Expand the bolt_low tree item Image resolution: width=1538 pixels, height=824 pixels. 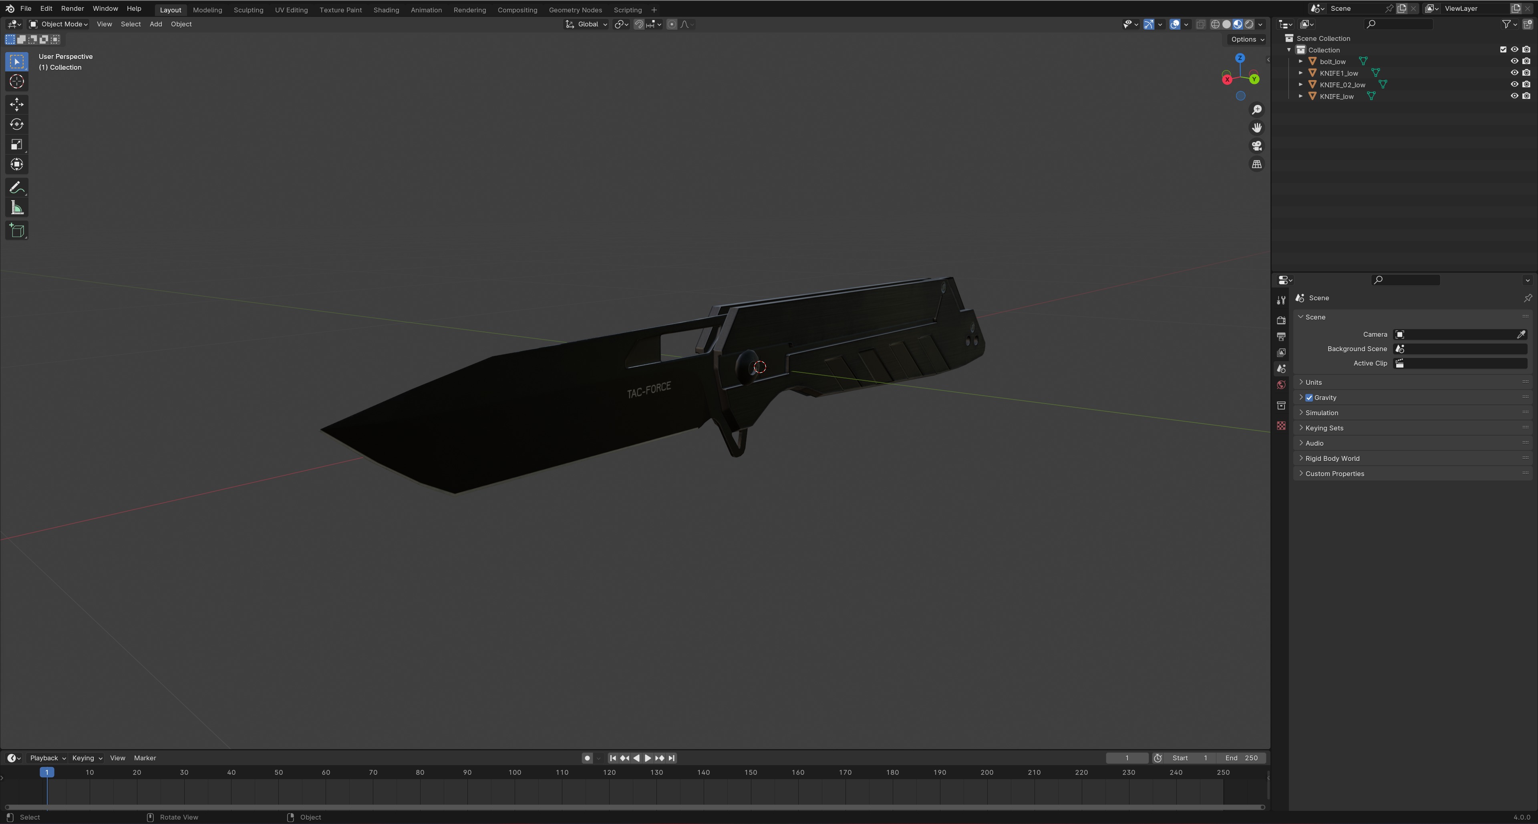tap(1300, 61)
